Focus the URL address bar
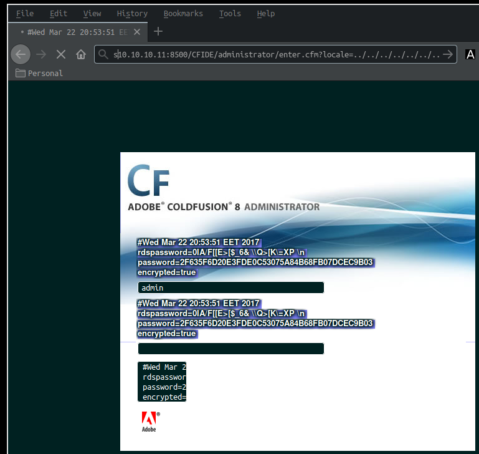The height and width of the screenshot is (454, 479). 277,54
